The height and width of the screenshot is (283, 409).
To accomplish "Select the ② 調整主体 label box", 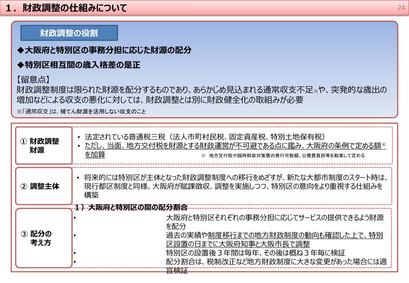I will point(44,186).
